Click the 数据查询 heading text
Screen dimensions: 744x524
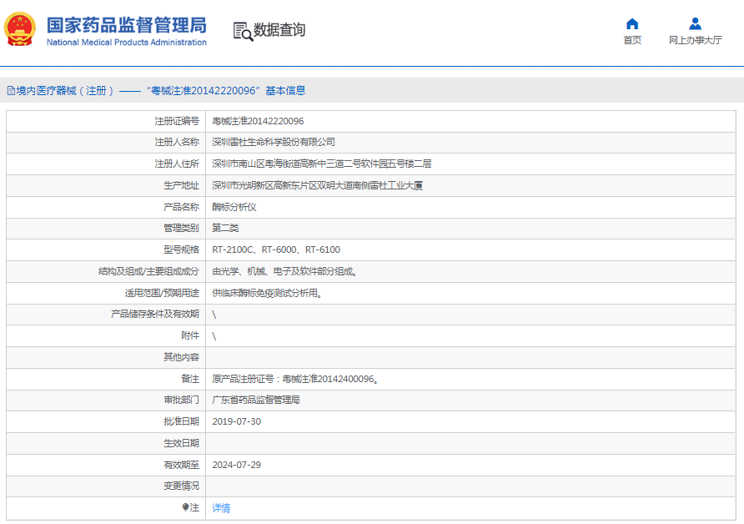click(279, 29)
